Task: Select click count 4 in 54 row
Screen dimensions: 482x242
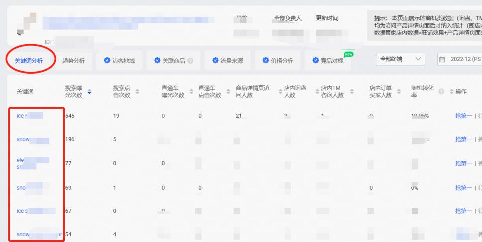Action: coord(115,234)
